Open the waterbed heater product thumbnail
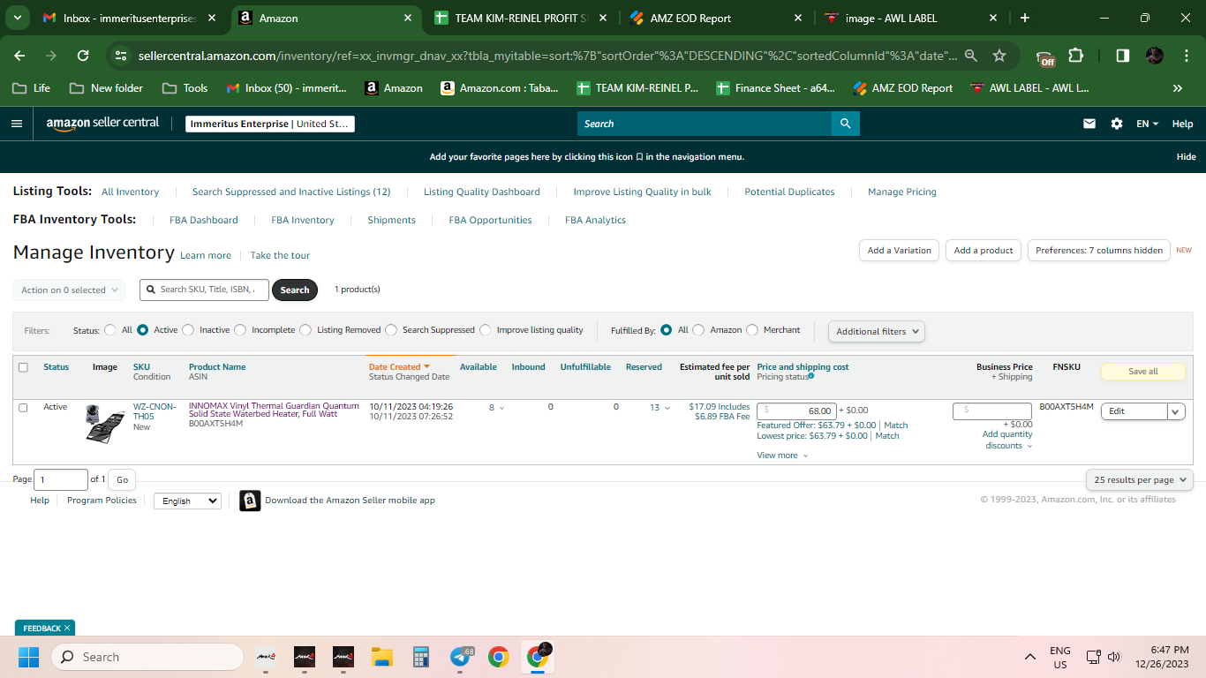The width and height of the screenshot is (1206, 678). point(105,423)
